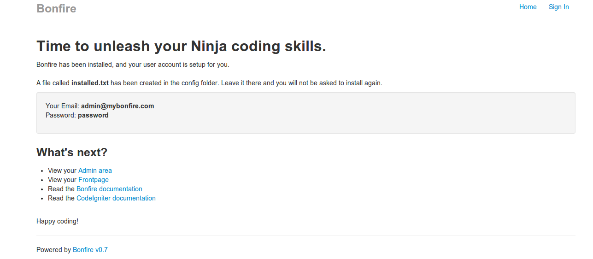The width and height of the screenshot is (593, 259).
Task: Click the 'Powered by' footer text
Action: point(53,250)
